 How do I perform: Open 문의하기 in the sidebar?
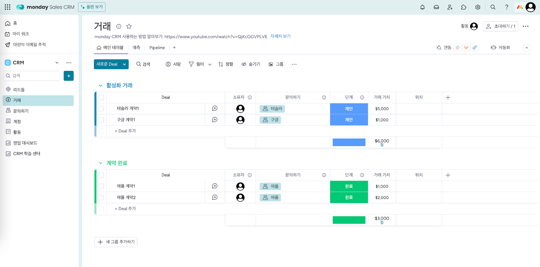[38, 111]
